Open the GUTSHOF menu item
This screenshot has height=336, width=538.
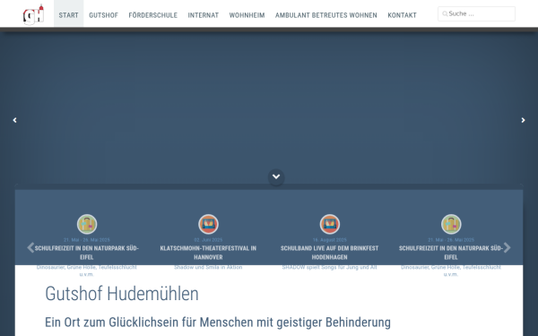(x=104, y=15)
